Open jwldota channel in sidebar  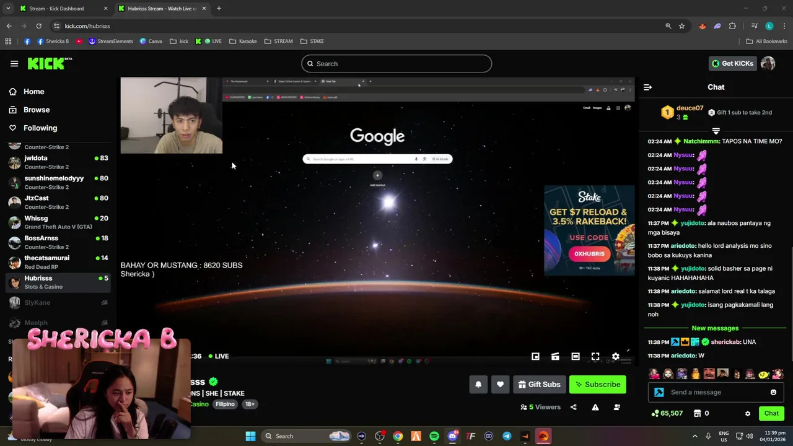coord(58,162)
